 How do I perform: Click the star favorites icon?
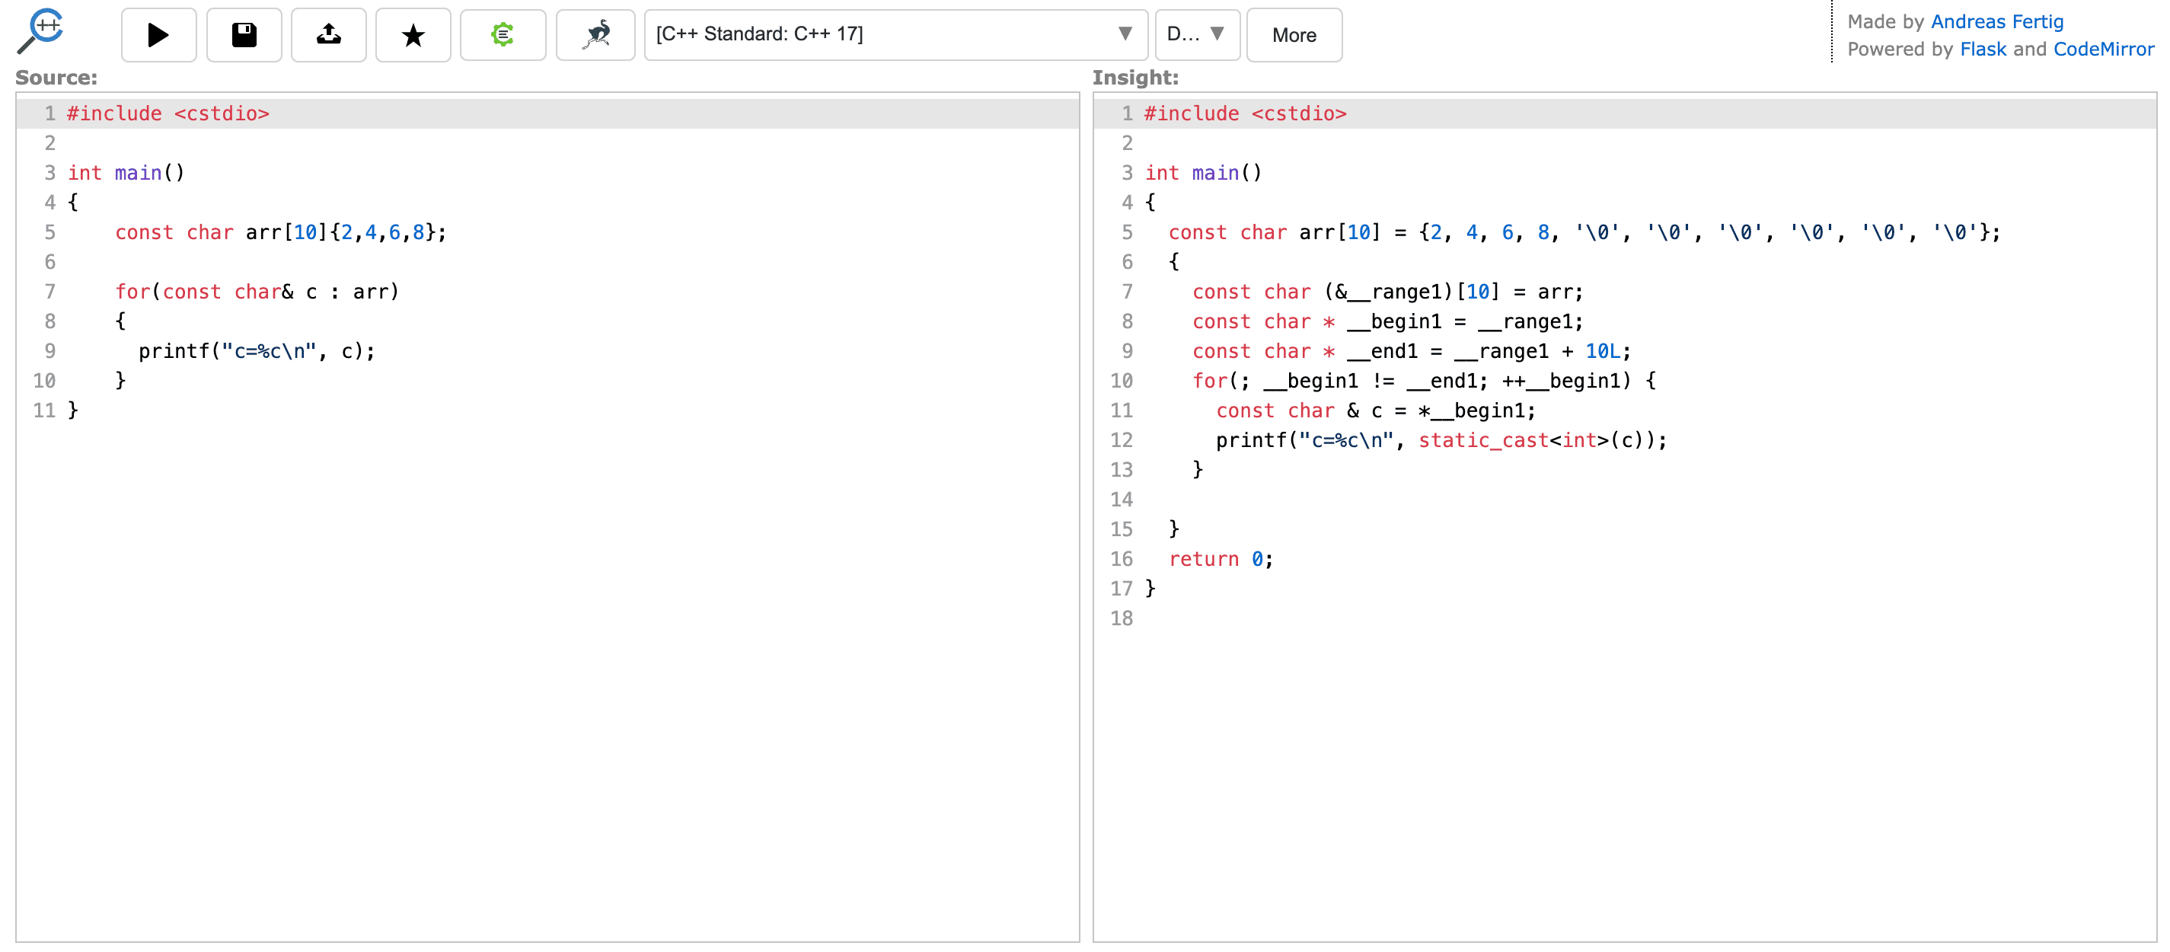413,34
